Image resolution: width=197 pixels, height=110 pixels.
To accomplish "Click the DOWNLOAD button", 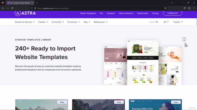I will (x=172, y=13).
